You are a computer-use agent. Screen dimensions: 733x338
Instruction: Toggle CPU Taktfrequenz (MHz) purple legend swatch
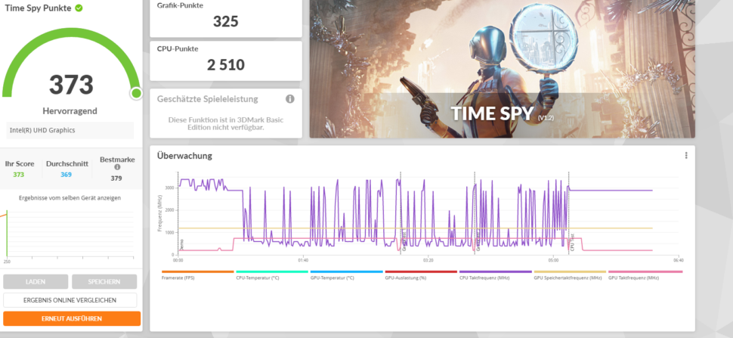click(x=496, y=271)
